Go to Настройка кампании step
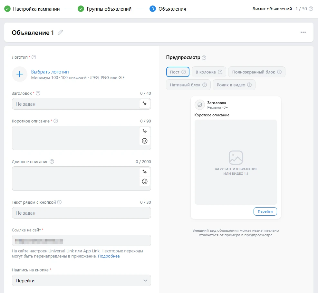 coord(32,9)
